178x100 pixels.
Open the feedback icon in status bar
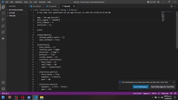click(171, 93)
